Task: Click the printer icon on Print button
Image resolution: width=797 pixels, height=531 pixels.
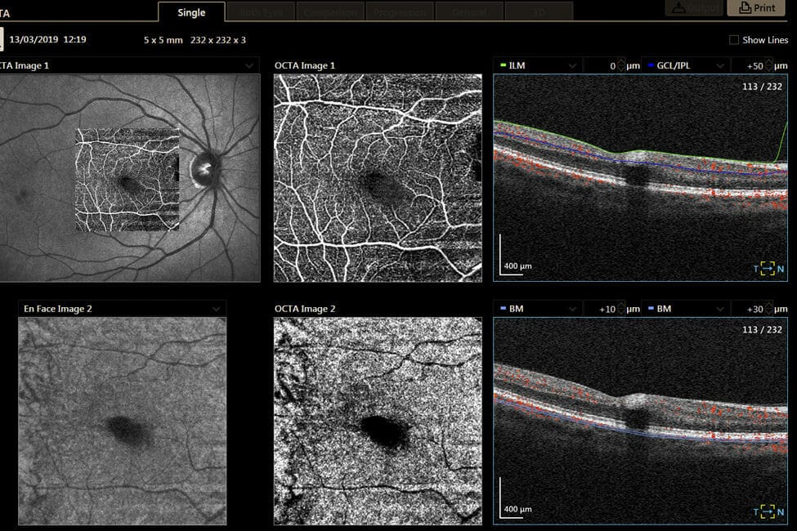Action: 745,8
